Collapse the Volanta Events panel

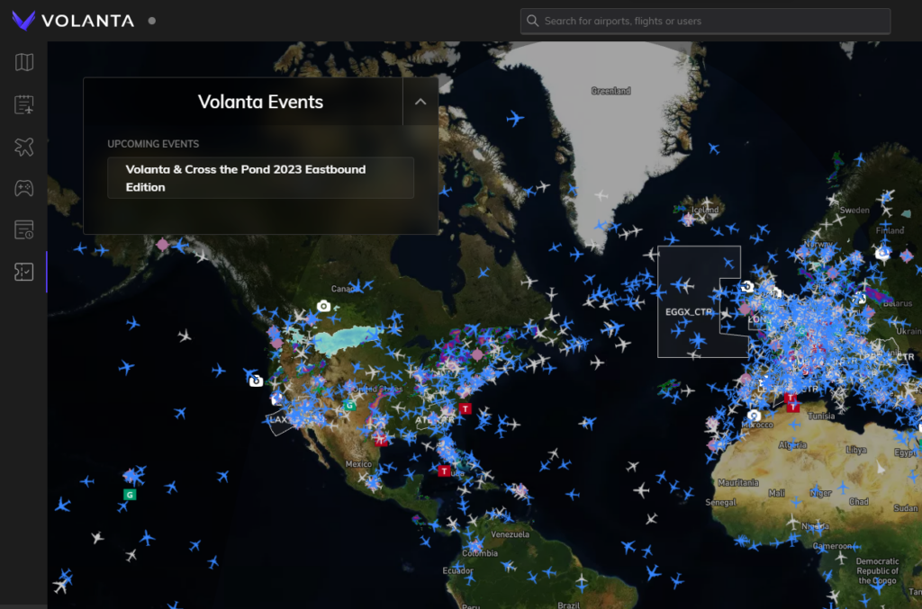[420, 102]
